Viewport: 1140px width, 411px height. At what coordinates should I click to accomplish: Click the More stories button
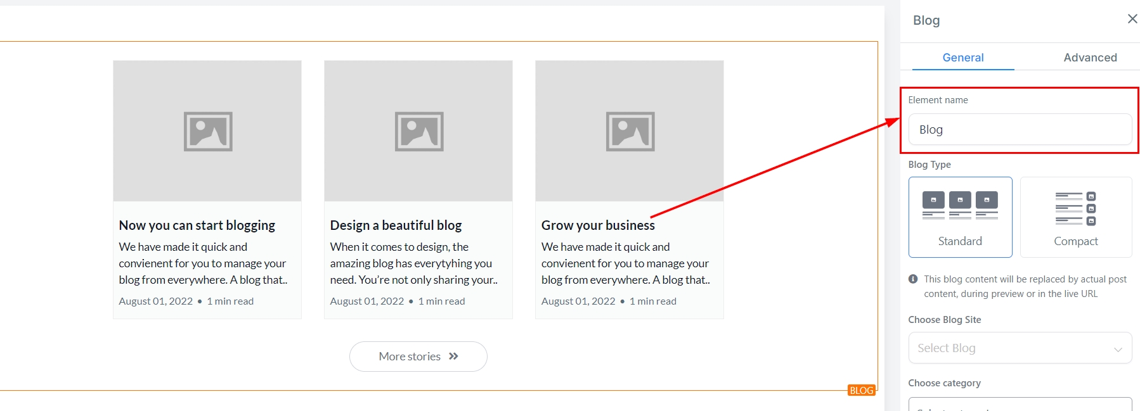click(x=418, y=357)
